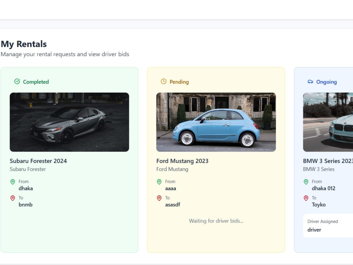Click the 'dhaka' origin in Subaru card
Screen dimensions: 353x265
pyautogui.click(x=26, y=188)
